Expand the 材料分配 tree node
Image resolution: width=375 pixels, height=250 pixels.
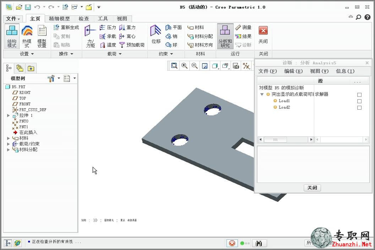[9, 150]
